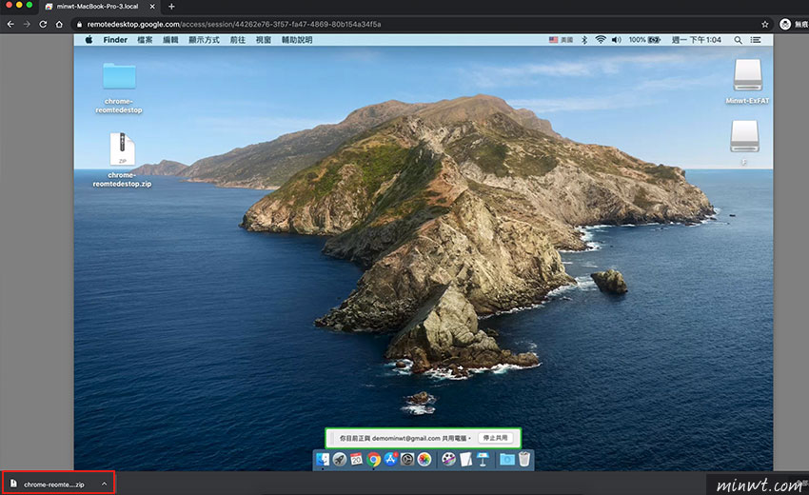Viewport: 809px width, 495px height.
Task: Expand the download item options arrow
Action: [105, 485]
